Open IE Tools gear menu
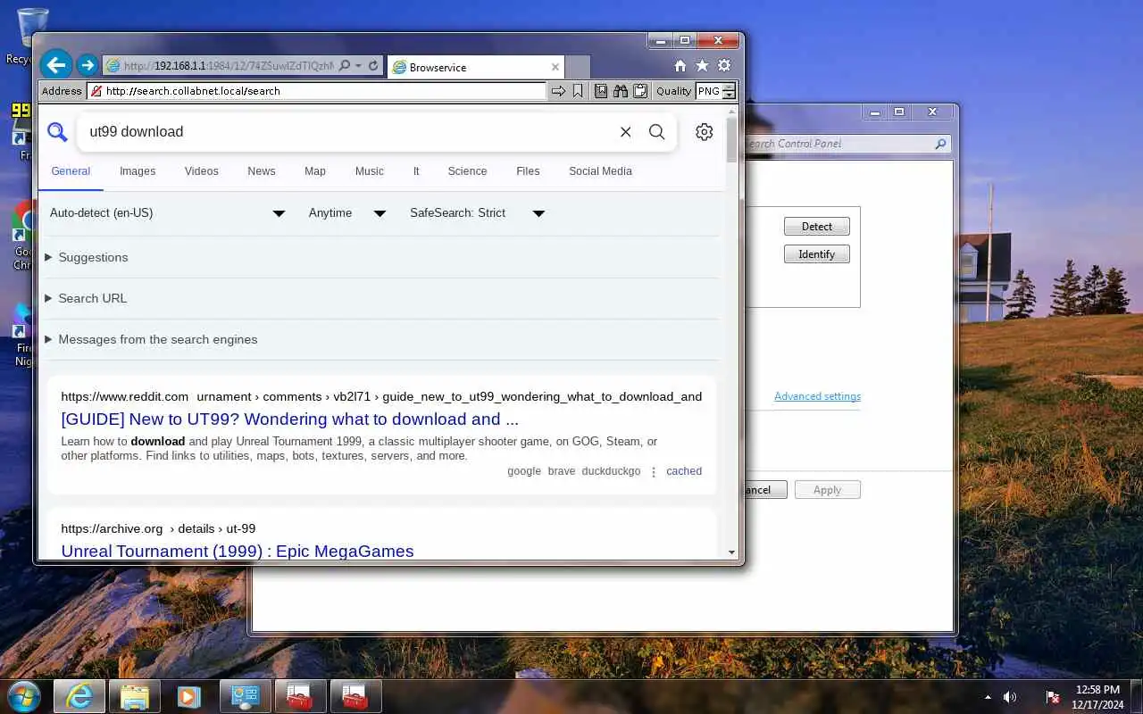This screenshot has height=714, width=1143. 724,66
